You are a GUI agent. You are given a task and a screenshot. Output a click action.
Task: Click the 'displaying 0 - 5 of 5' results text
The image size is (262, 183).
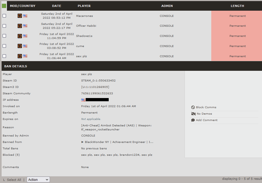pyautogui.click(x=242, y=179)
